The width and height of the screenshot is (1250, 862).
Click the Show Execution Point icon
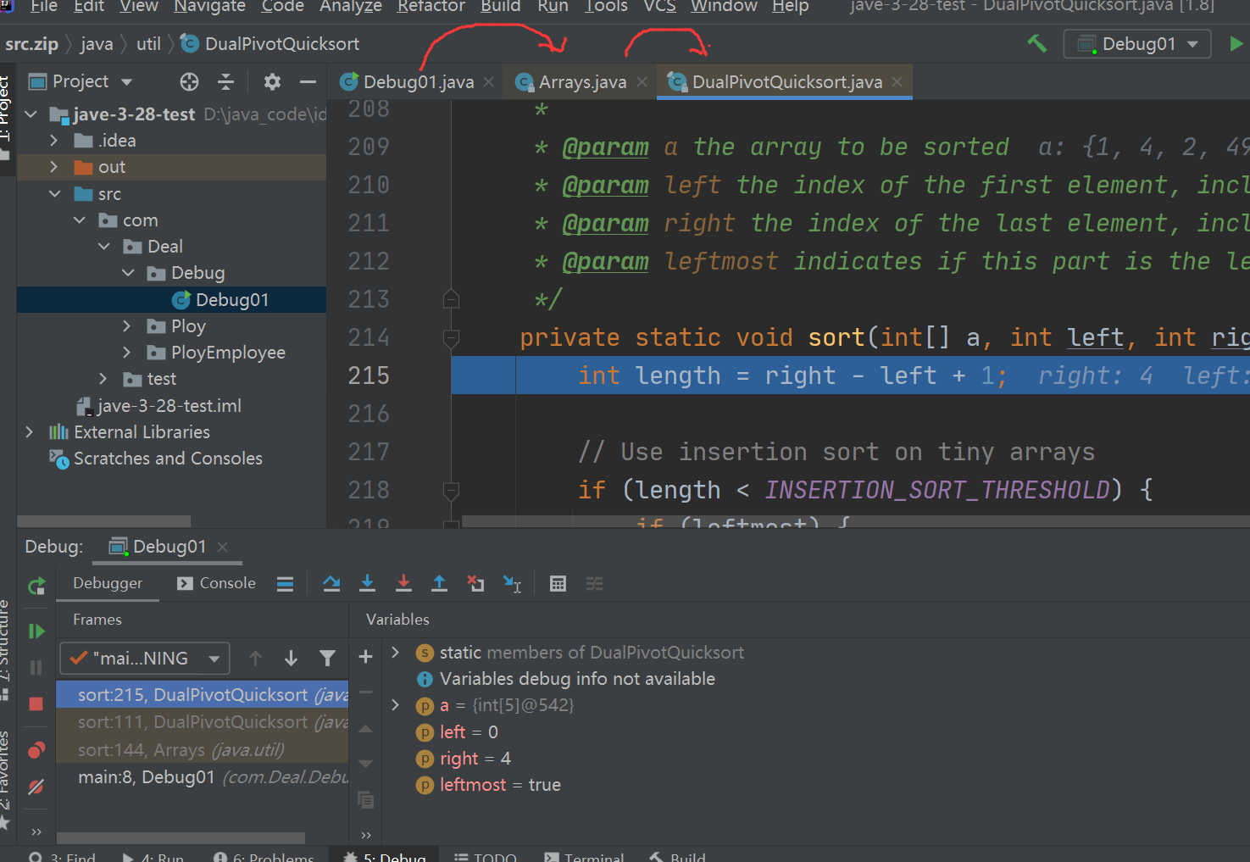[x=286, y=584]
